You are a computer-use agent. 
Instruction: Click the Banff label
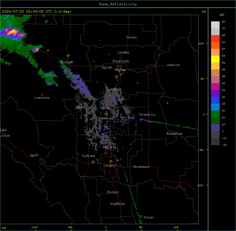[34, 156]
